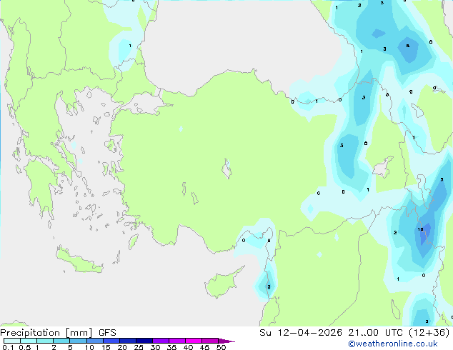
Task: Select the 5–10 mm legend swatch
Action: [78, 341]
